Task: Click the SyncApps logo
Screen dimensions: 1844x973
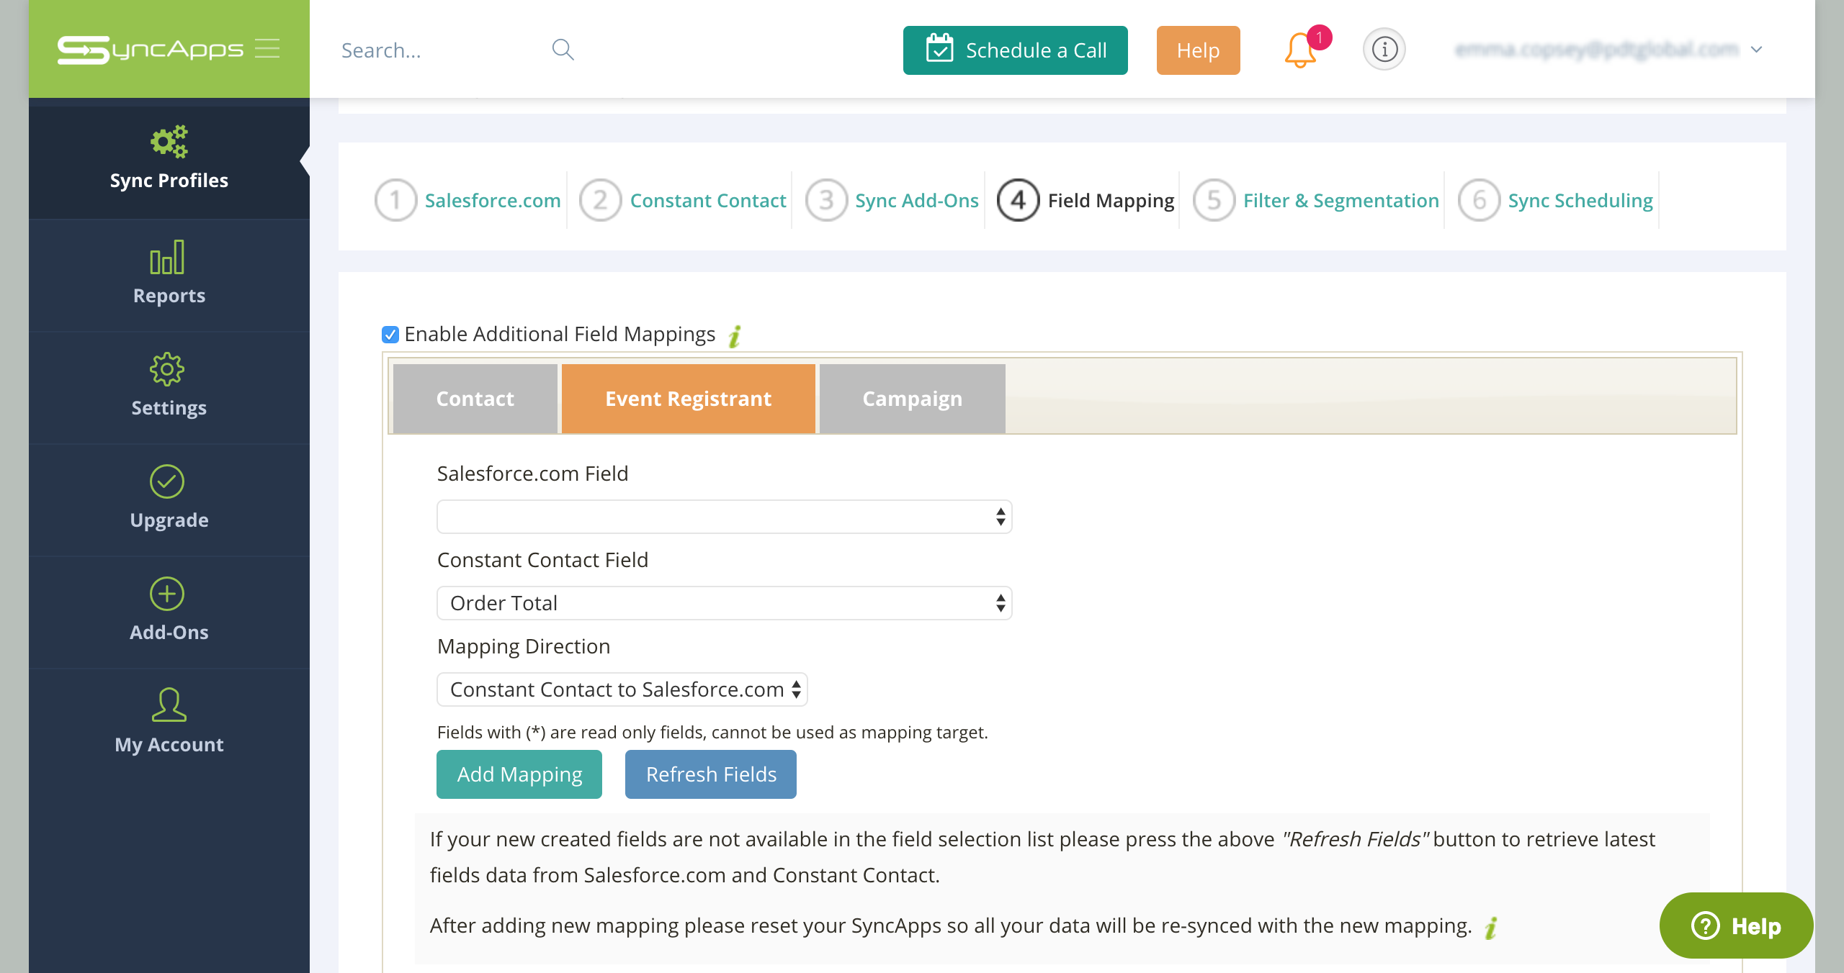Action: click(150, 49)
